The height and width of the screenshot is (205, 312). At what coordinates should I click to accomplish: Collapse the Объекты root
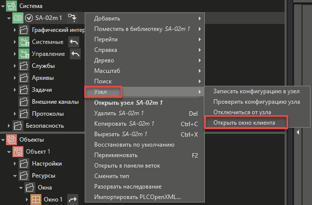click(x=3, y=140)
